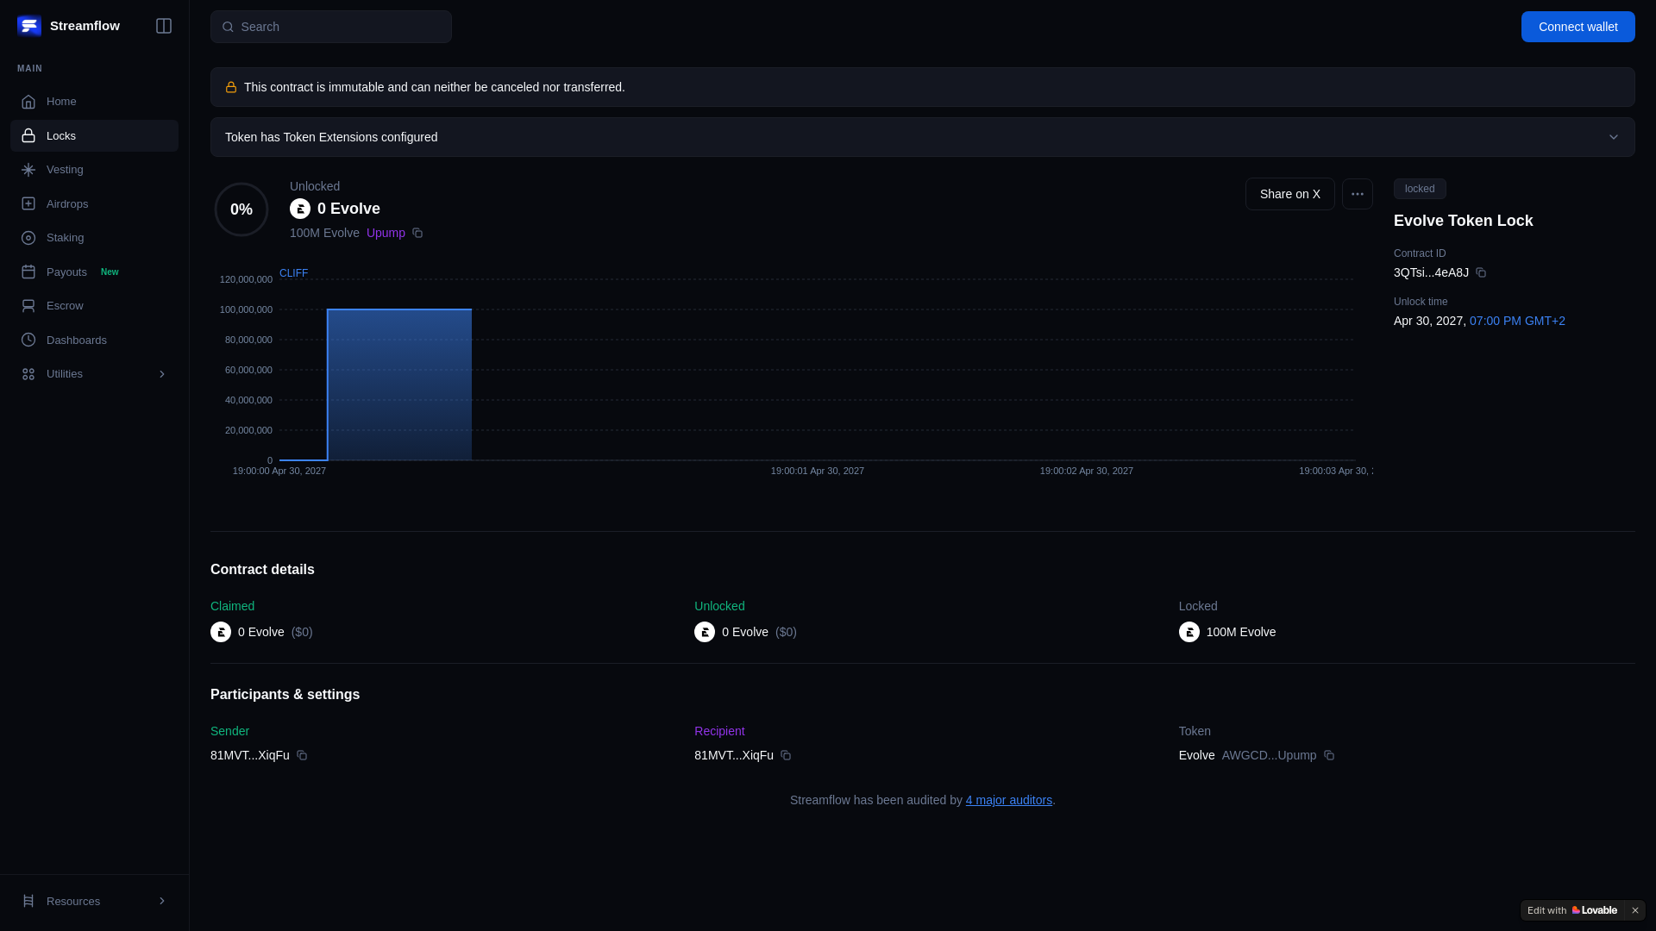Copy the Contract ID 3QTsi...4eA8J
Viewport: 1656px width, 931px height.
pos(1481,272)
